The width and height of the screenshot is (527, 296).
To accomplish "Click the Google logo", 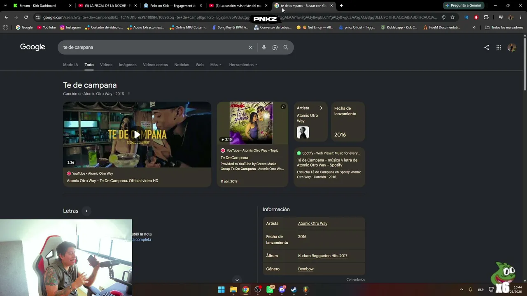I will tap(33, 47).
